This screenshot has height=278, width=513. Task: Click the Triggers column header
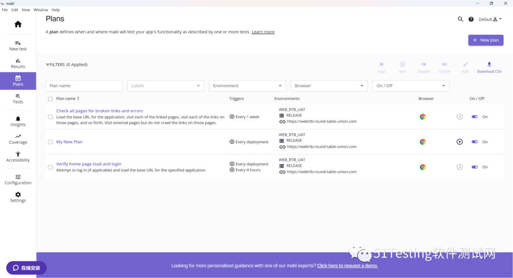[237, 98]
